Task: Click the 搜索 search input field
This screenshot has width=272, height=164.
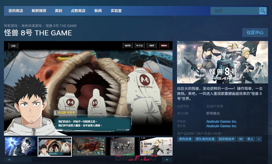Action: point(235,11)
